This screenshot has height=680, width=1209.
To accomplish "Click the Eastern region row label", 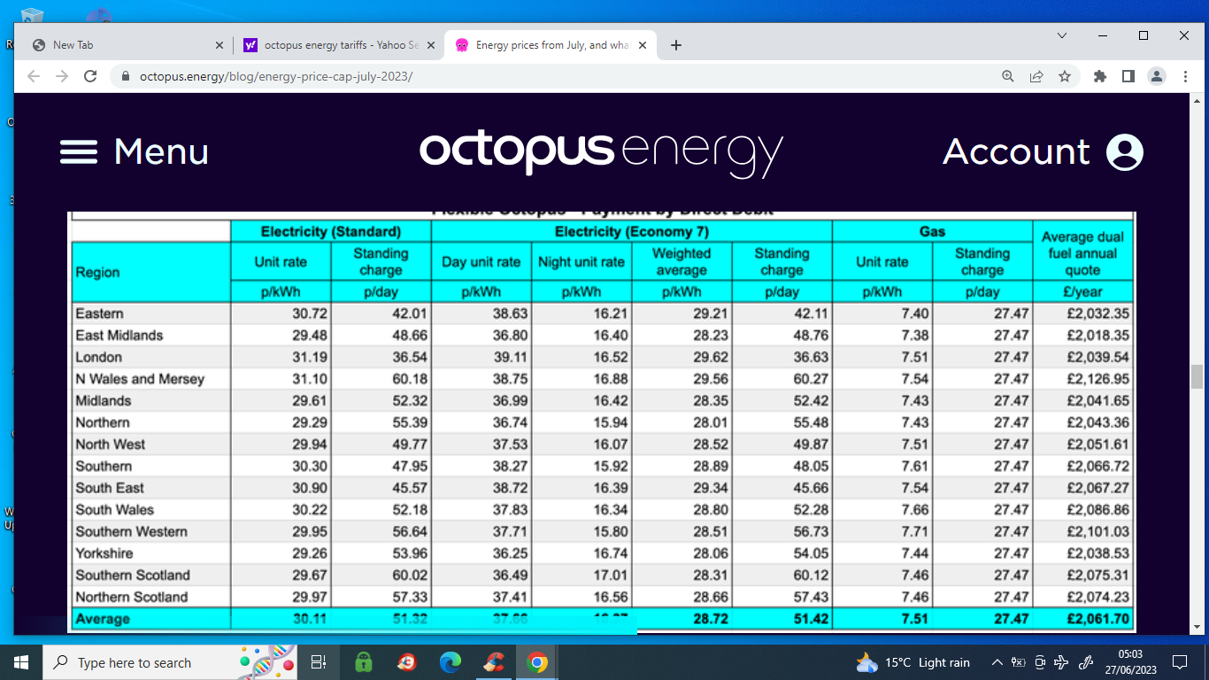I will point(100,313).
